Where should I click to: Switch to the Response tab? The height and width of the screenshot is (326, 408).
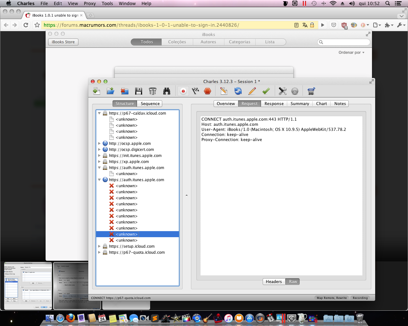click(x=274, y=104)
